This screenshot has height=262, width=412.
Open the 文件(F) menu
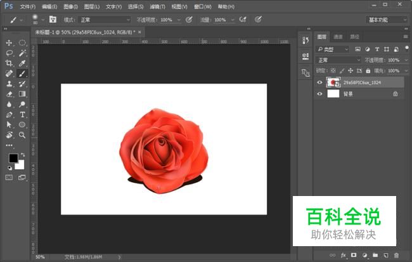pos(27,6)
